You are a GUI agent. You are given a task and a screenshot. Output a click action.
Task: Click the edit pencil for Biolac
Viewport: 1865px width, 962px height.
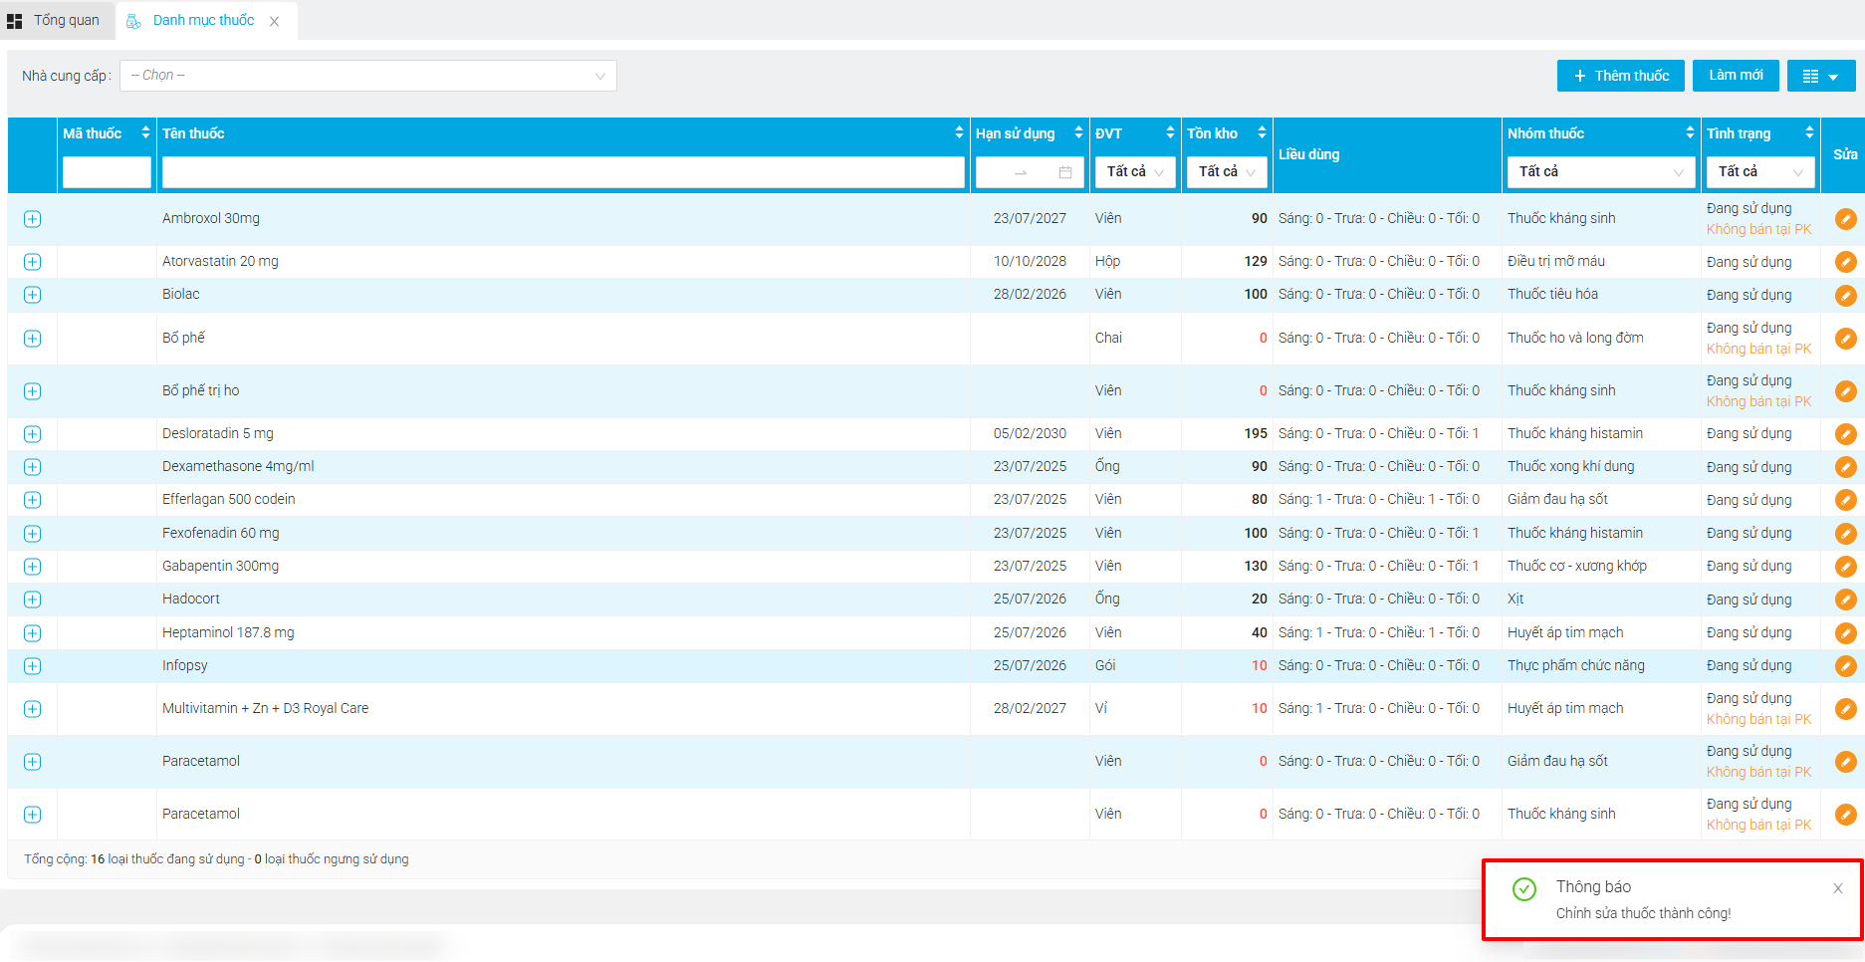click(1845, 295)
